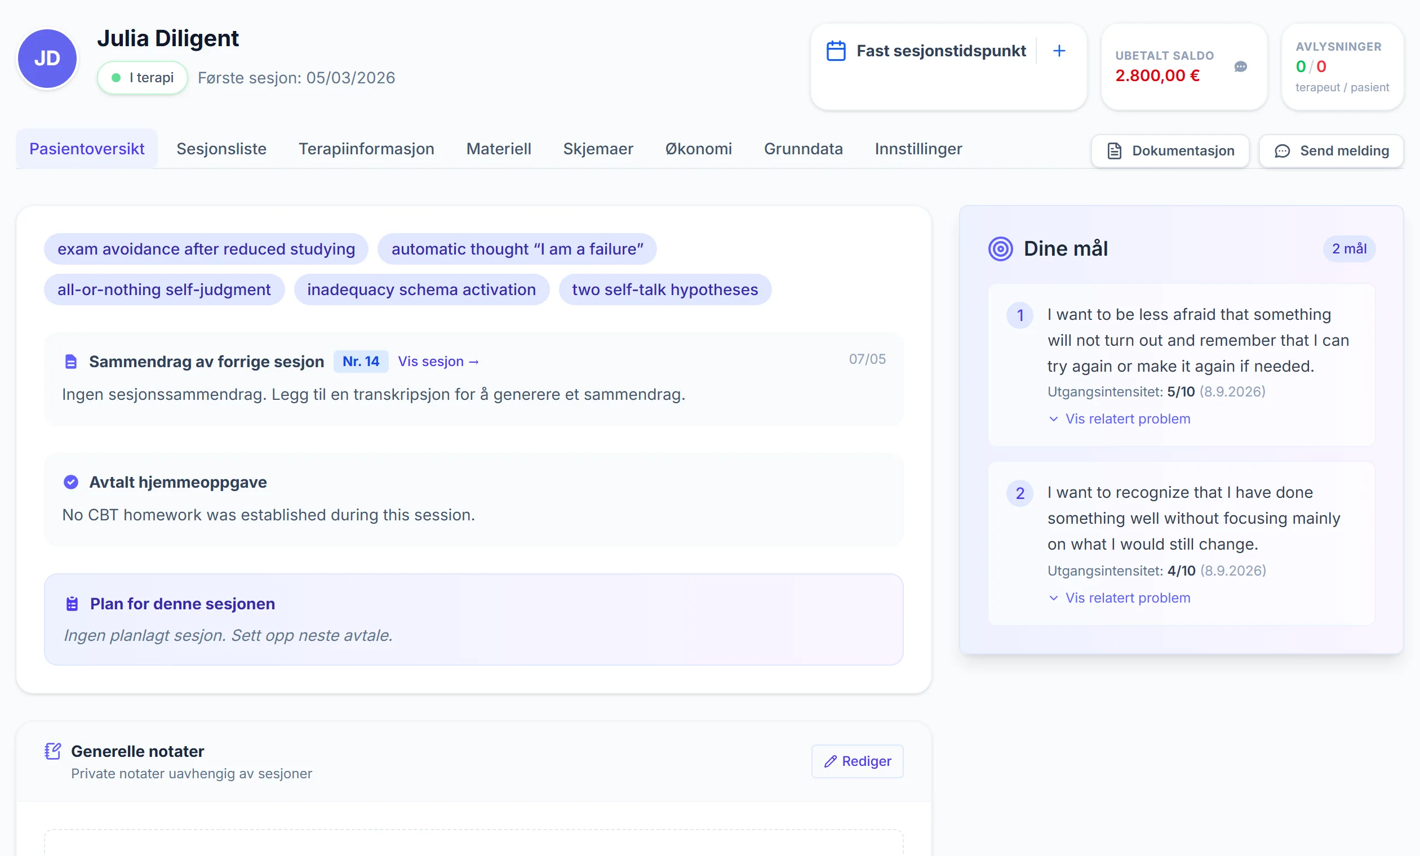Expand Vis relatert problem under goal 1
The image size is (1420, 856).
coord(1119,419)
